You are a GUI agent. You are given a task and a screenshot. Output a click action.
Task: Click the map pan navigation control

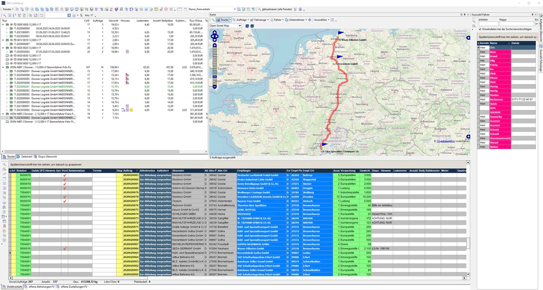[x=215, y=36]
